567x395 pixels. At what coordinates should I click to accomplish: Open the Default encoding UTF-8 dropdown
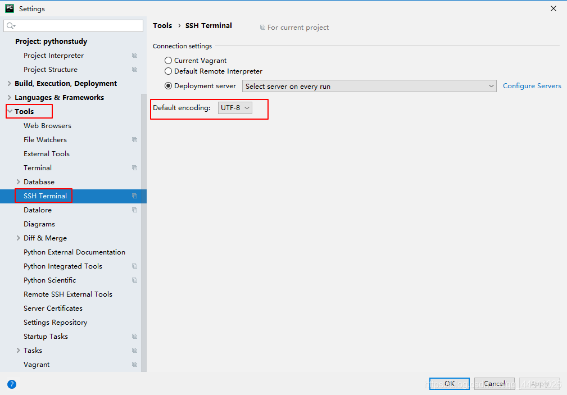coord(235,108)
